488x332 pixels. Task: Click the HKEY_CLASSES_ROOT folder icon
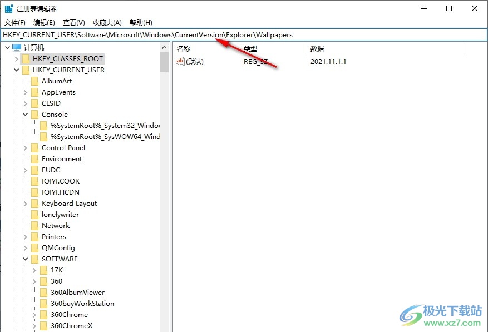tap(26, 59)
